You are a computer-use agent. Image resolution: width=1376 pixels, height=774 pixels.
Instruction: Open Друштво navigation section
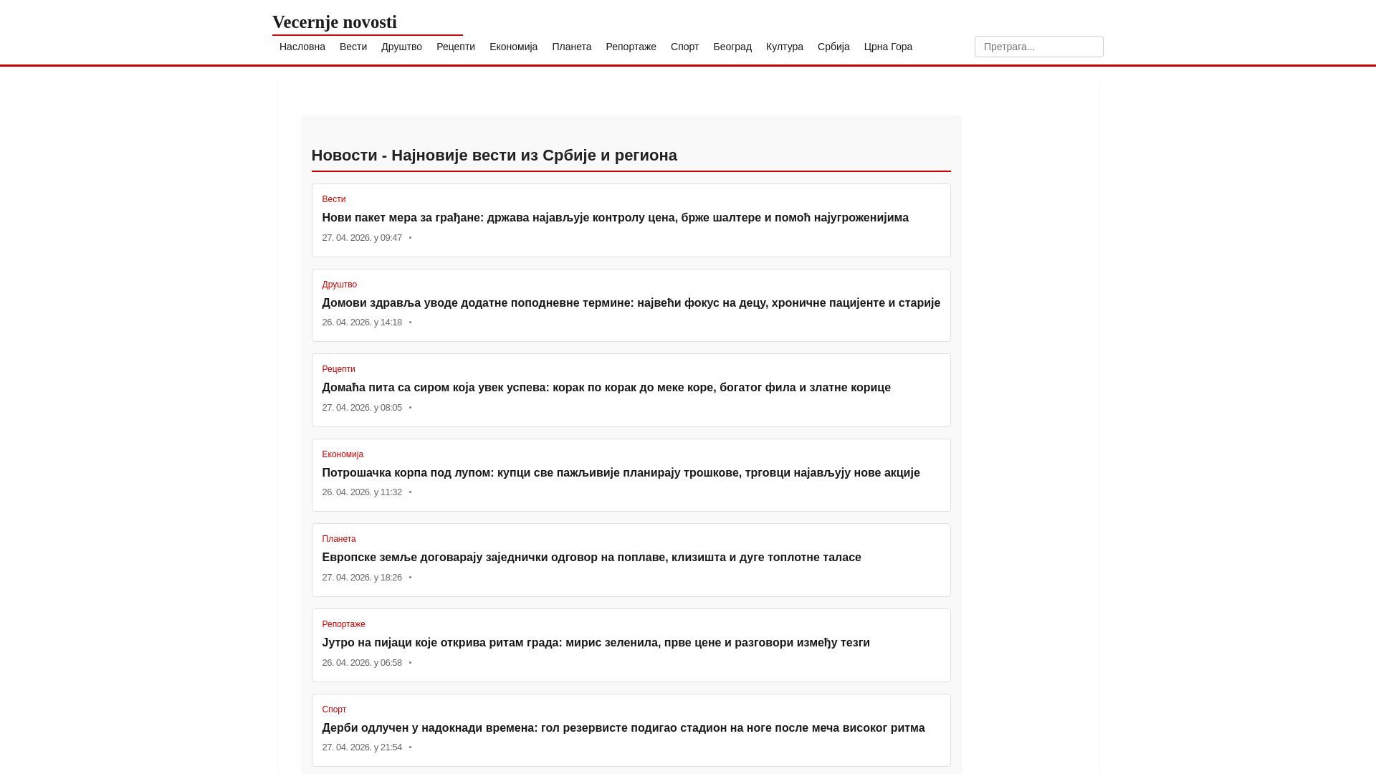point(401,47)
